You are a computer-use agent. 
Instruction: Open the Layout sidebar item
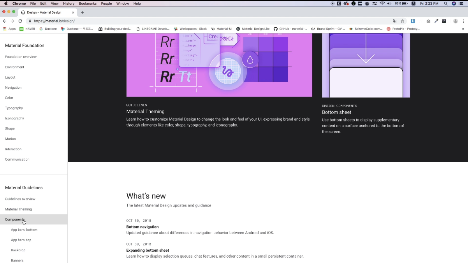point(10,77)
